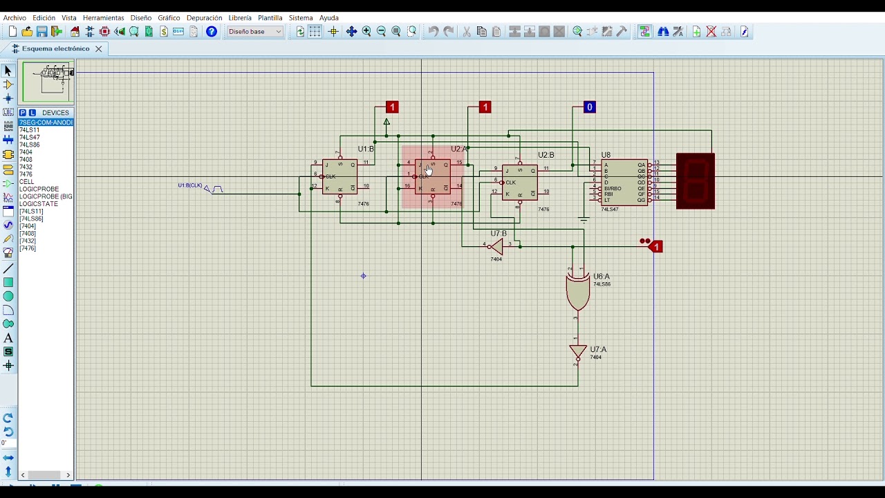Select the 2D text 'A' tool
Image resolution: width=885 pixels, height=498 pixels.
pos(8,338)
